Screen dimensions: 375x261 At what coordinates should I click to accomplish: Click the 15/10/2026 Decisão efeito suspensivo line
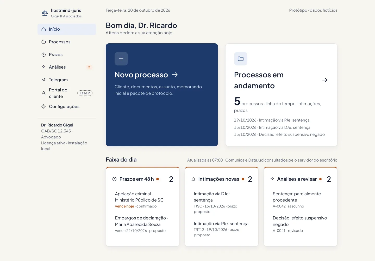279,135
